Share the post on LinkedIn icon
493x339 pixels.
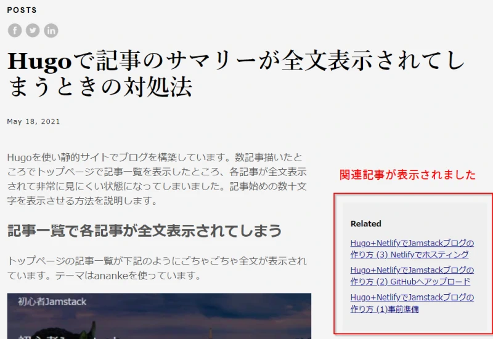(51, 30)
